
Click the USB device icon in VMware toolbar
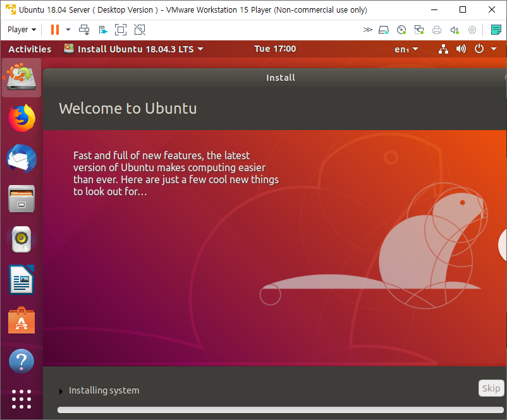(x=472, y=30)
